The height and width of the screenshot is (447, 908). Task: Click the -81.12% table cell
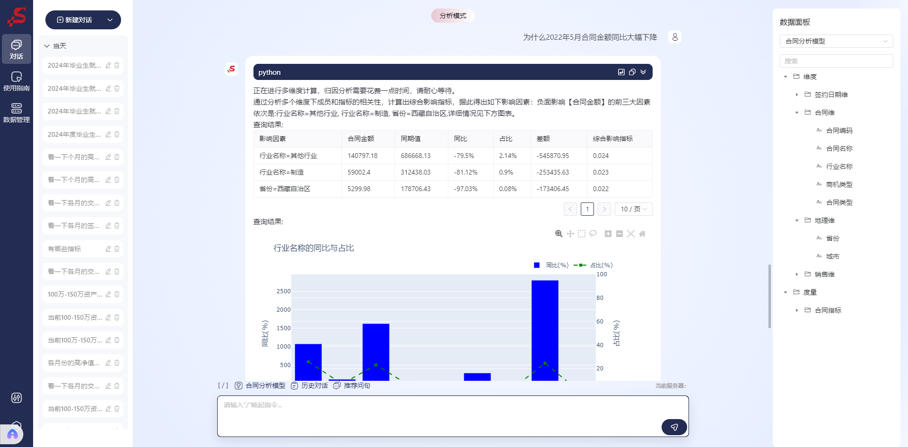click(470, 172)
